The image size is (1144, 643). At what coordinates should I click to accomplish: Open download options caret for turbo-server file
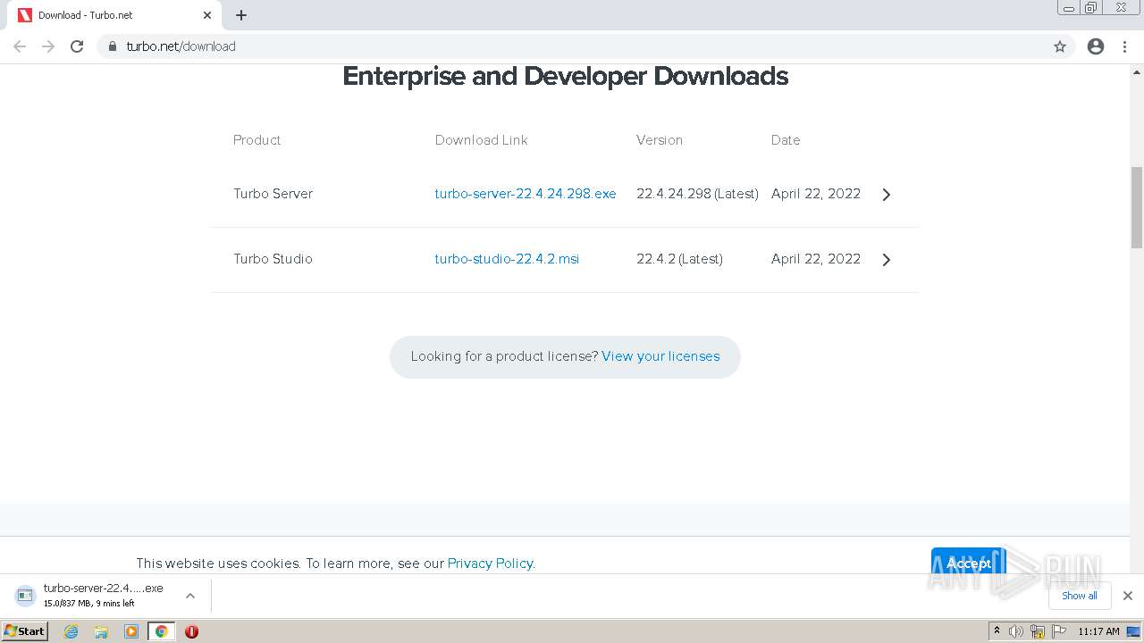click(190, 596)
